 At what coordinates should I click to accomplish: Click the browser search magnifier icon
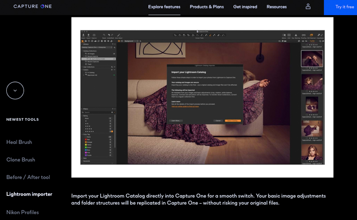click(x=320, y=41)
